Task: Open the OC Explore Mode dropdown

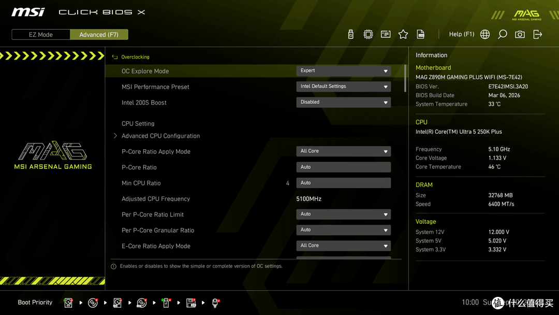Action: point(343,70)
